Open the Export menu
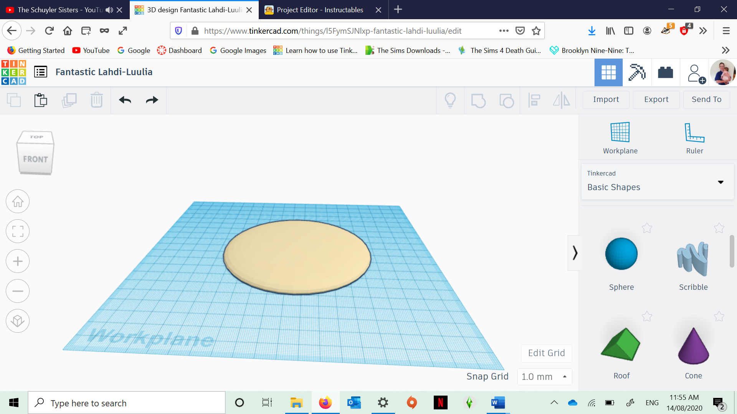This screenshot has width=737, height=414. click(x=656, y=99)
